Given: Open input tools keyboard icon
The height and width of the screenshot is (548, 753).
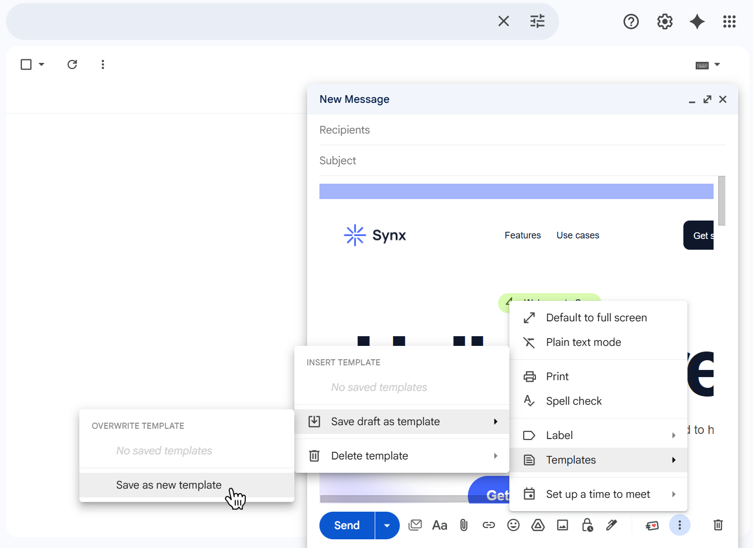Looking at the screenshot, I should pos(702,65).
